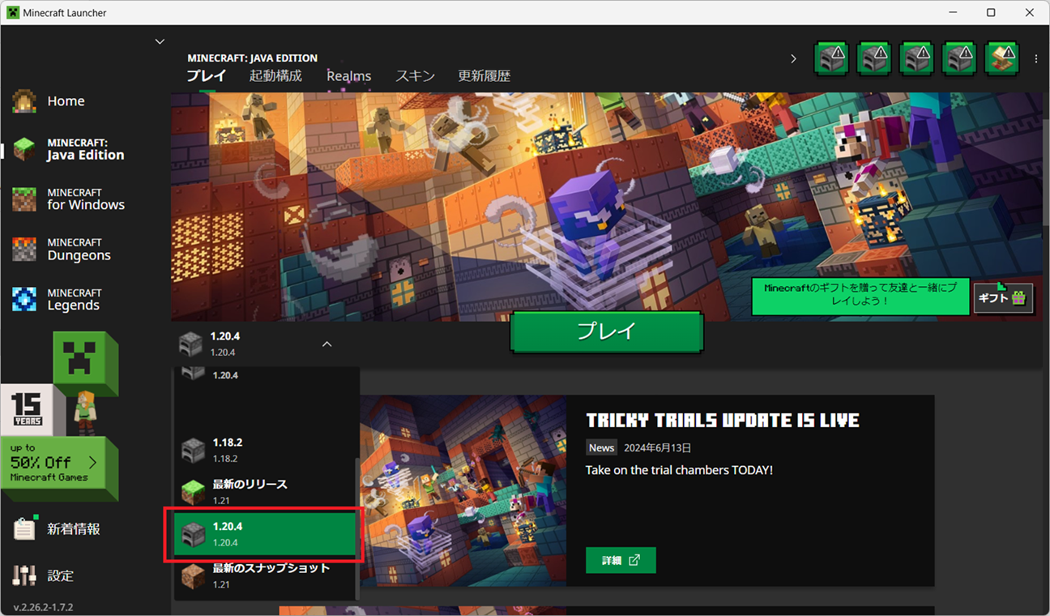Expand quick-launch list with right chevron

click(793, 59)
